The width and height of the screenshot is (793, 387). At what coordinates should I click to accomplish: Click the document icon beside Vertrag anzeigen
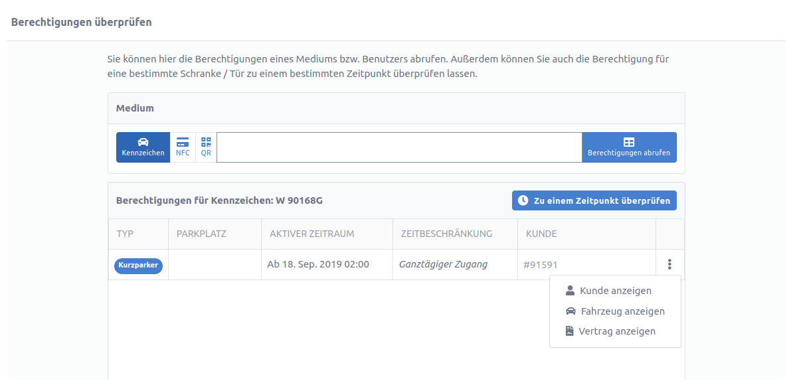[x=569, y=331]
